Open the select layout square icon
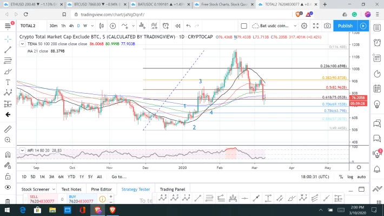Image resolution: width=384 pixels, height=216 pixels. 244,26
